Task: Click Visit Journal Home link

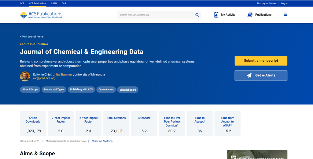Action: 31,36
